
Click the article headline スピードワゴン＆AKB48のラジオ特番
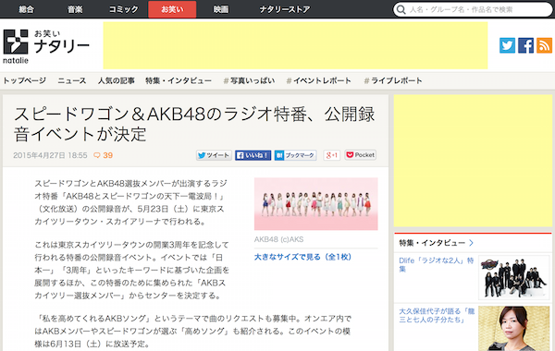[194, 124]
